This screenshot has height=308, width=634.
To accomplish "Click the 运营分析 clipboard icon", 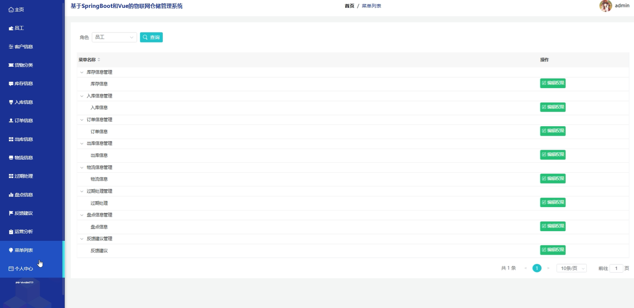I will (x=11, y=232).
